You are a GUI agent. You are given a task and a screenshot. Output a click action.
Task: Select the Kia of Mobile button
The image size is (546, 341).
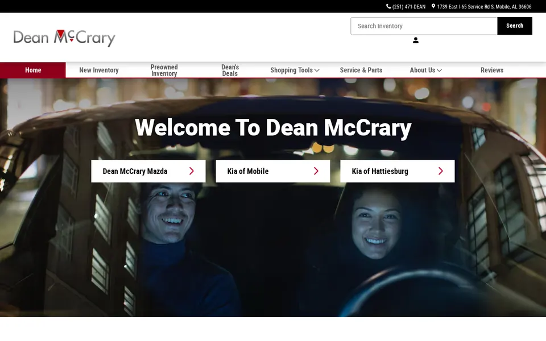[273, 171]
